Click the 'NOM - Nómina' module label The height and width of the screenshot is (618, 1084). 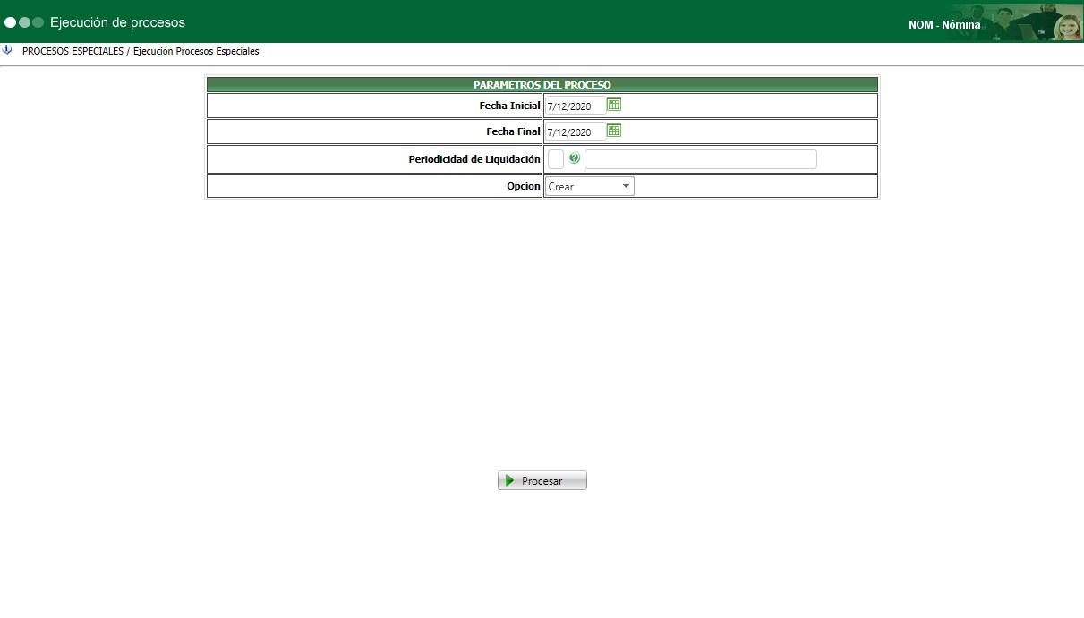coord(944,25)
